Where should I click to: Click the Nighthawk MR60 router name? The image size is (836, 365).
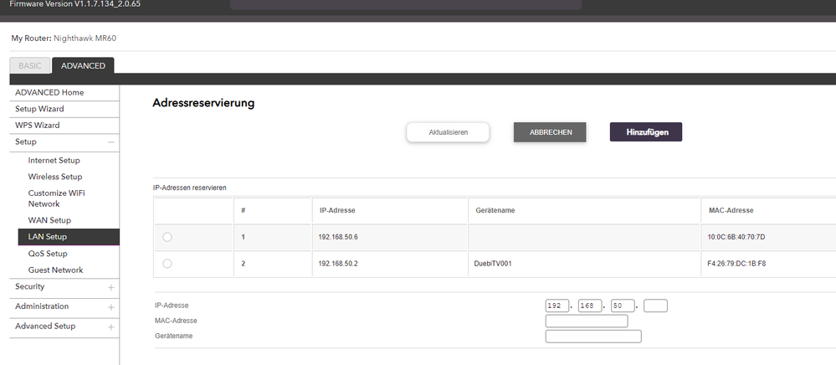tap(85, 39)
